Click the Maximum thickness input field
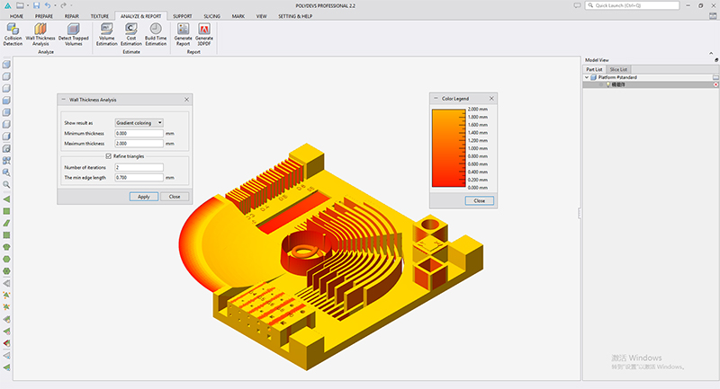The height and width of the screenshot is (389, 720). [x=139, y=144]
